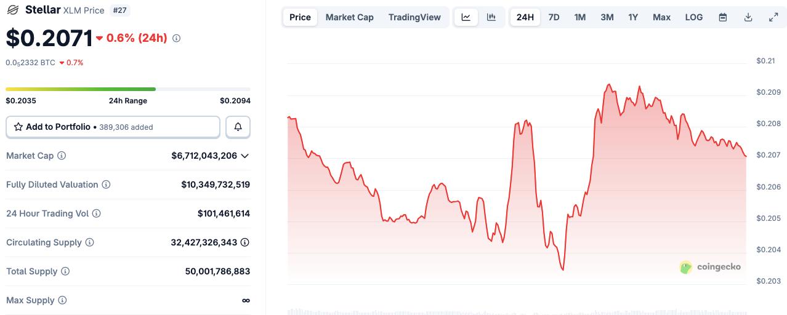The height and width of the screenshot is (315, 787).
Task: Switch to candlestick chart icon
Action: (x=491, y=17)
